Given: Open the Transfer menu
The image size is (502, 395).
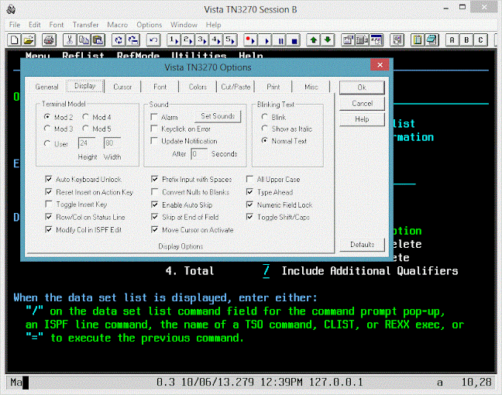Looking at the screenshot, I should (85, 25).
